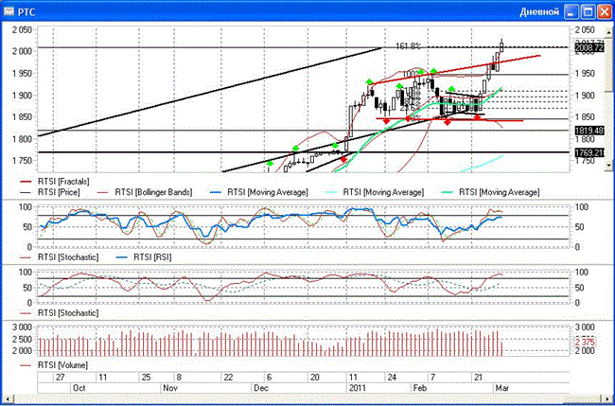Viewport: 615px width, 406px height.
Task: Click the Mar month label on time axis
Action: click(x=502, y=388)
